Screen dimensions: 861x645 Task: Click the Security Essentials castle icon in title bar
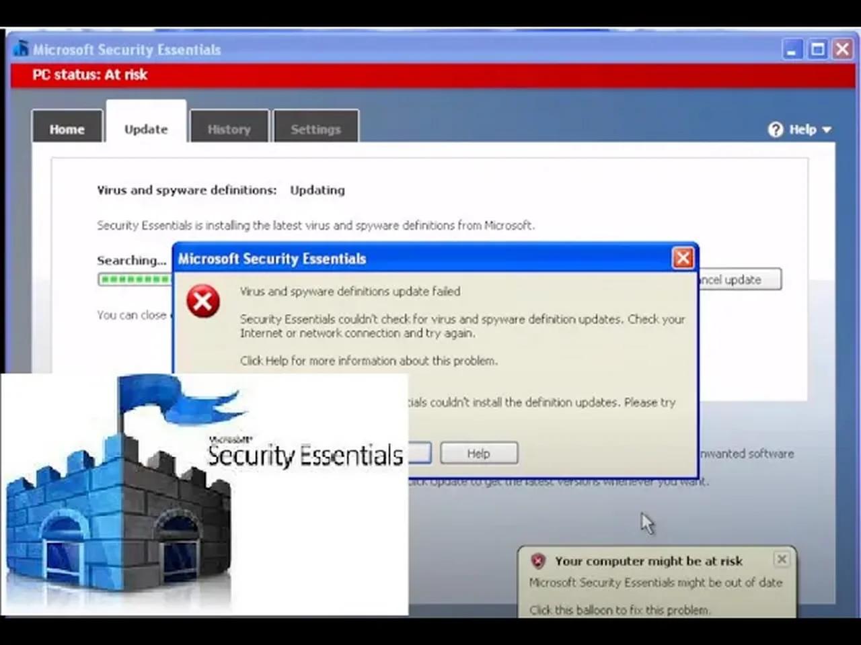(20, 48)
